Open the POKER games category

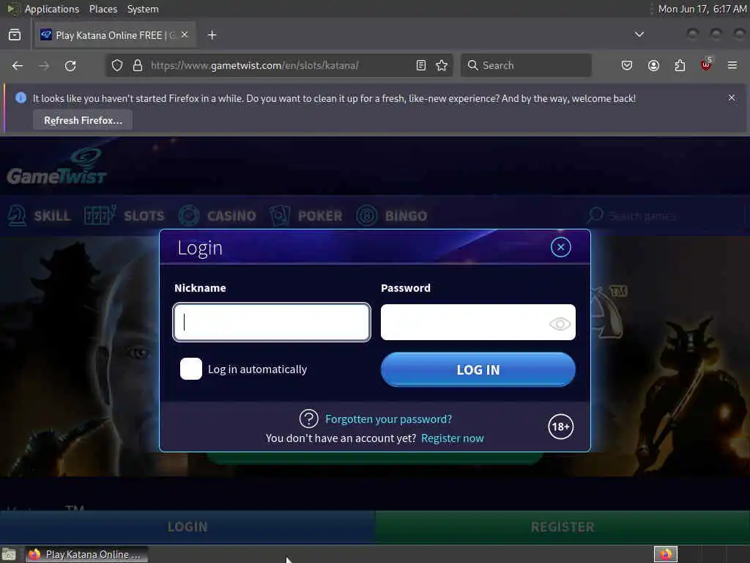[306, 216]
